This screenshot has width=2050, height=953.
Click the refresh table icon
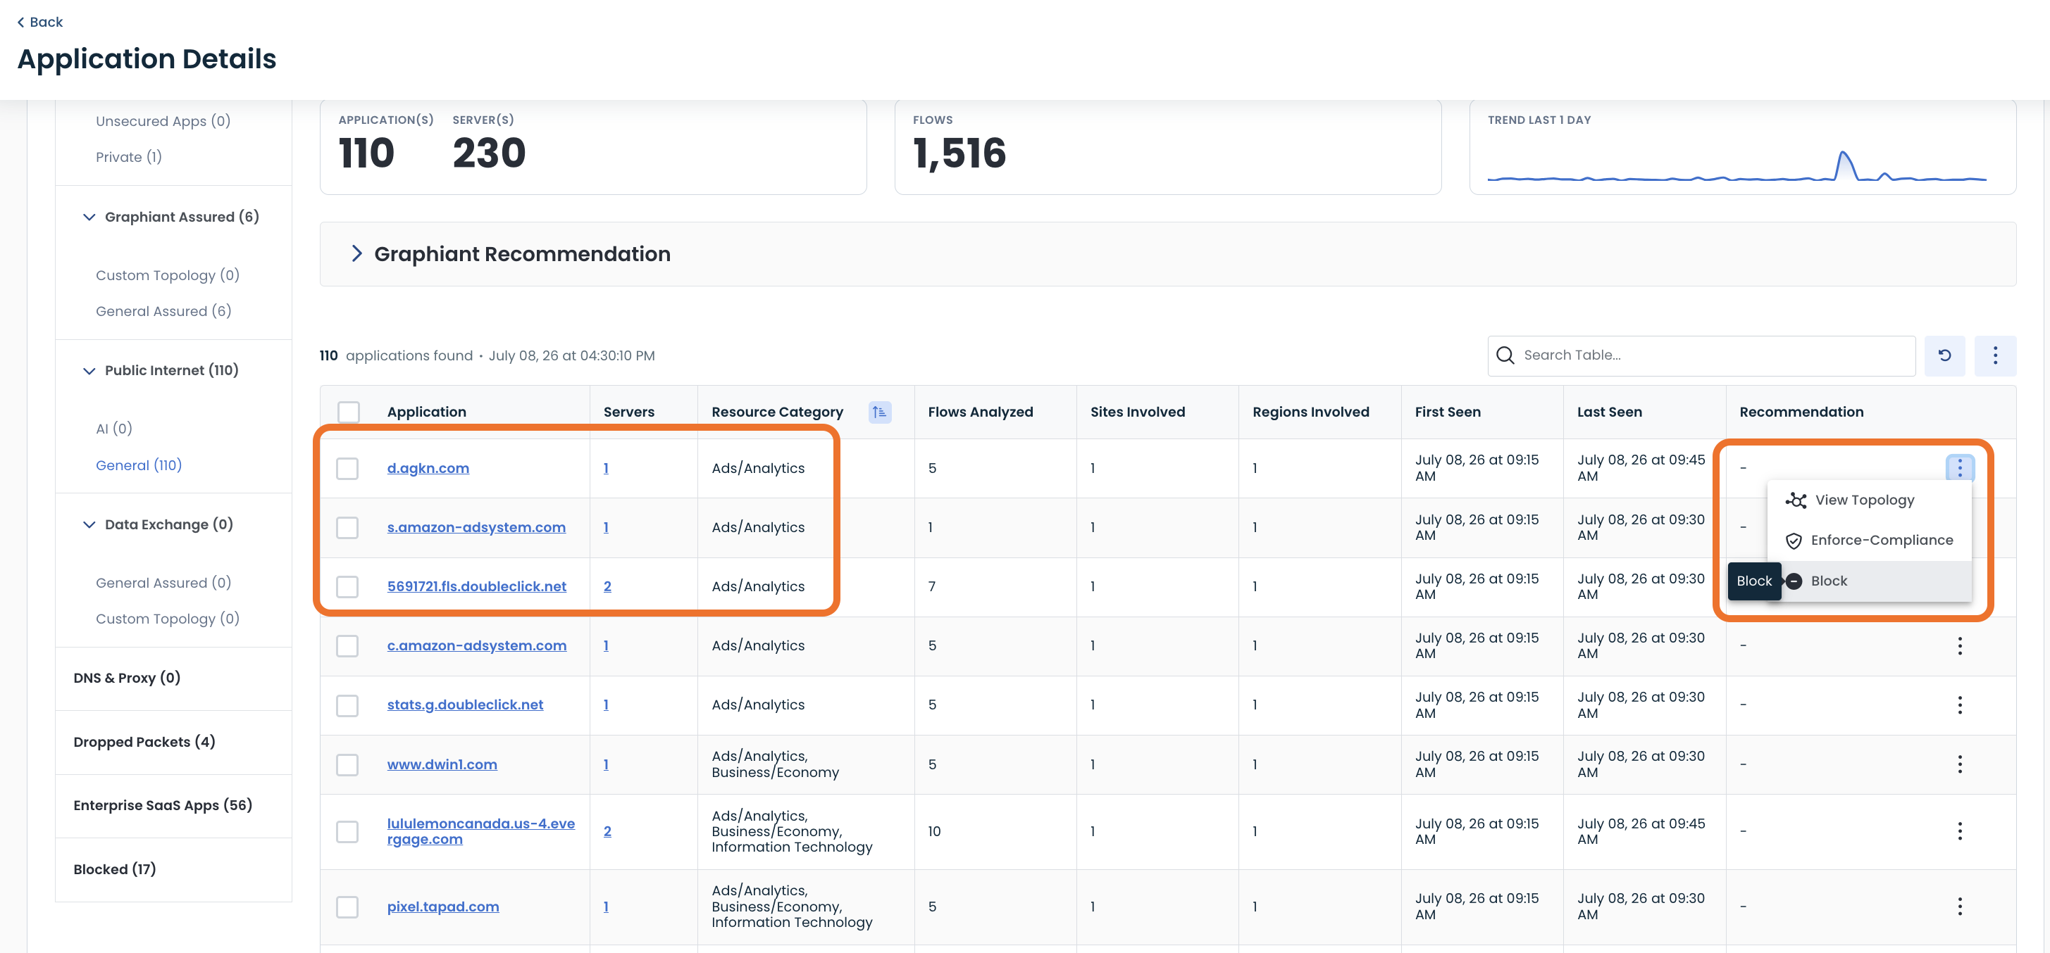tap(1944, 355)
